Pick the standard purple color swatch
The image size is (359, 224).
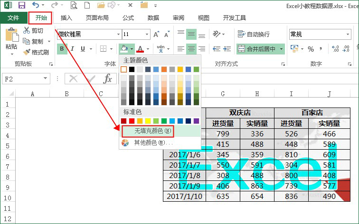coord(196,121)
